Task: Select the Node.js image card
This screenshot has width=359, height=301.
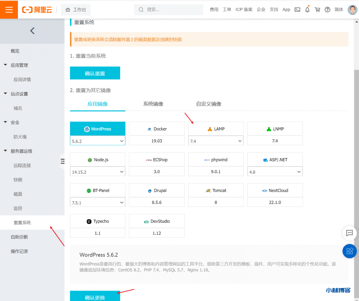Action: 98,160
